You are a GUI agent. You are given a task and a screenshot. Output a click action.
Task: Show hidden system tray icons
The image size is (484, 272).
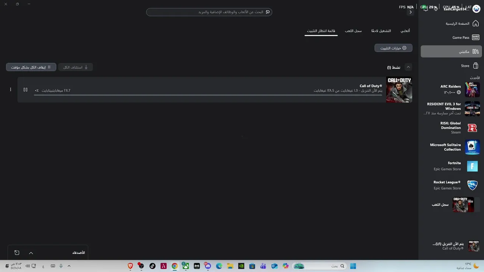[69, 266]
